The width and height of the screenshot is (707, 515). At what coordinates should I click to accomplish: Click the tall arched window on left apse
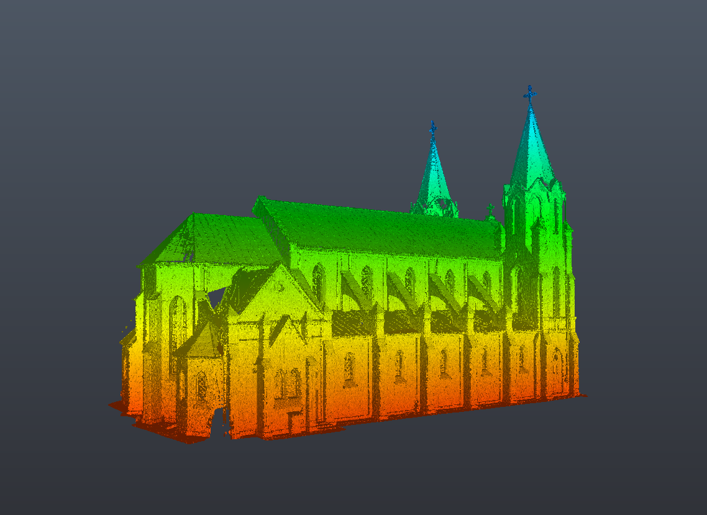click(x=177, y=323)
